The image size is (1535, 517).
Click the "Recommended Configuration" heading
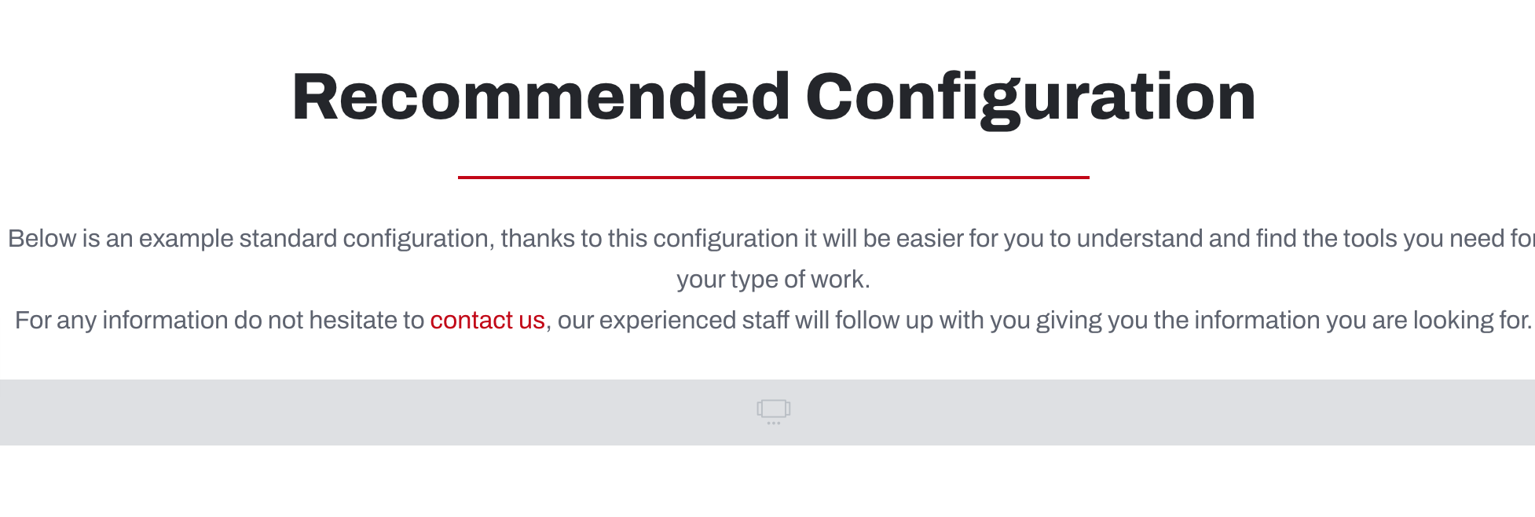point(773,97)
